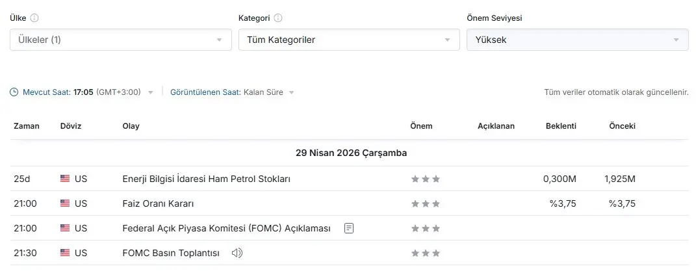Screen dimensions: 696x275
Task: Open FOMC Basın Toplantısı event link
Action: tap(171, 253)
